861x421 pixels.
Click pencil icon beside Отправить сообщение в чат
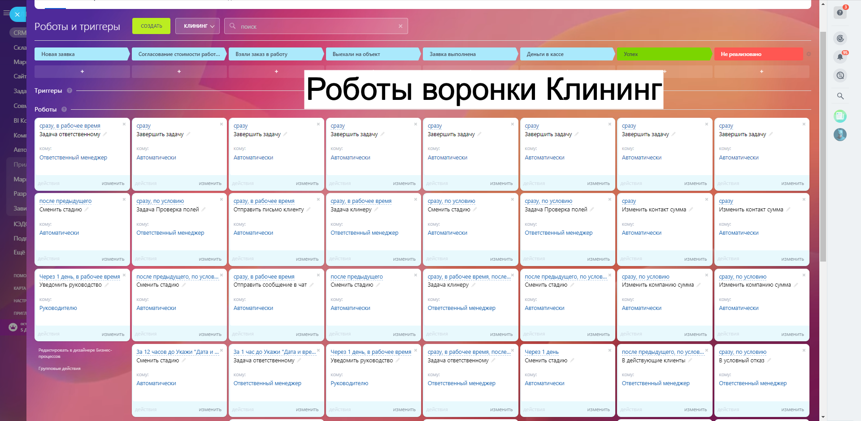tap(312, 285)
